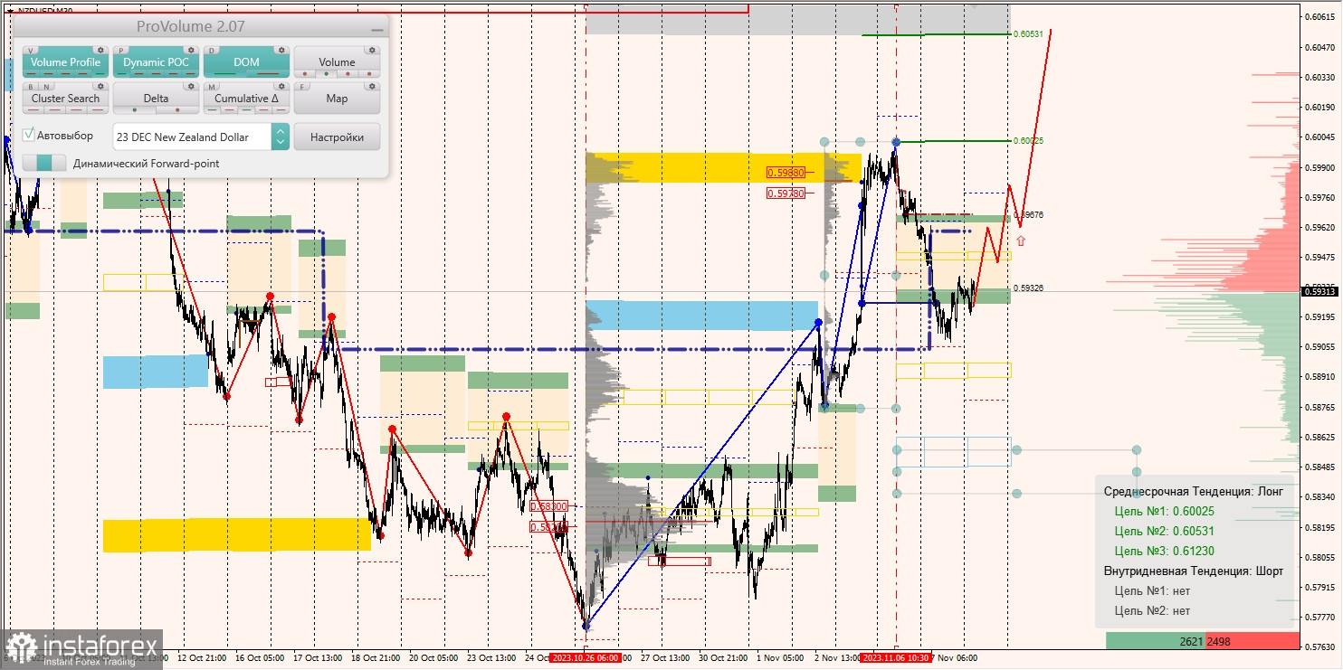
Task: Click the B hotkey badge on Cluster Search
Action: click(x=31, y=87)
